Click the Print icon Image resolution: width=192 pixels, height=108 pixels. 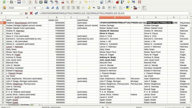pos(41,2)
